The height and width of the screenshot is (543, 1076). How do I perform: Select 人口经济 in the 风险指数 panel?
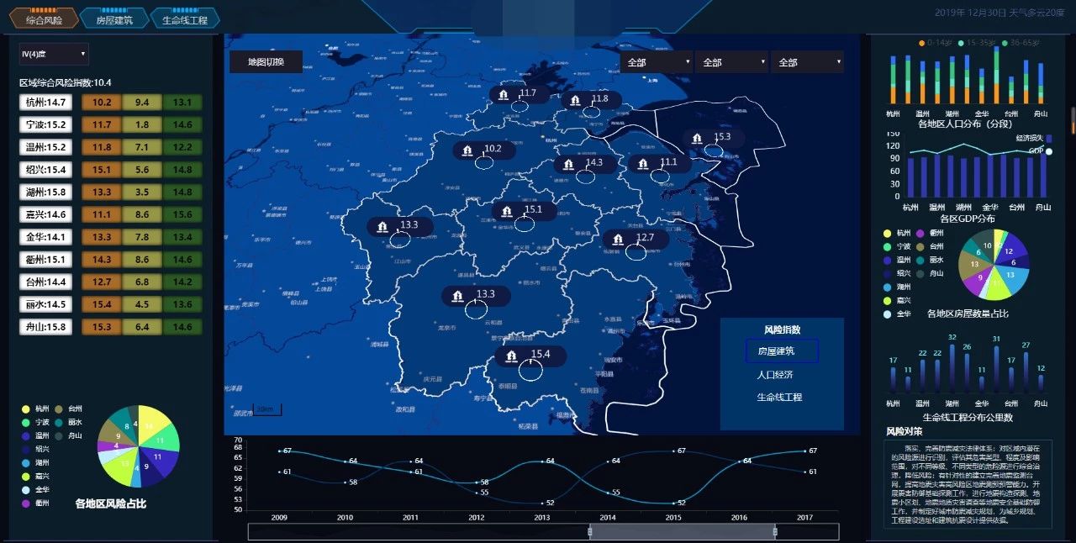click(774, 375)
